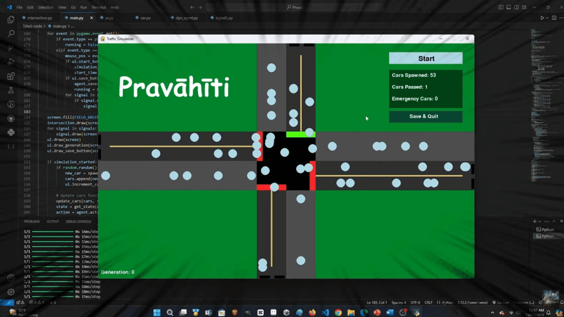Click Go Live in the status bar

(x=502, y=302)
